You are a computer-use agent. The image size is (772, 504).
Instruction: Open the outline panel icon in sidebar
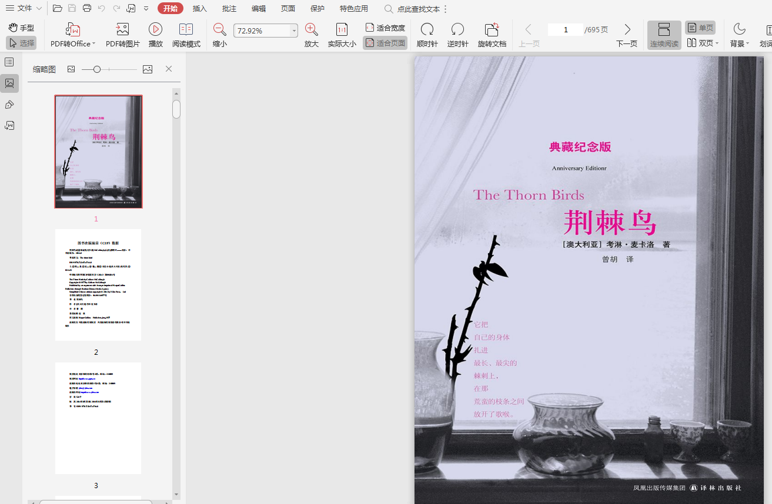pyautogui.click(x=9, y=62)
